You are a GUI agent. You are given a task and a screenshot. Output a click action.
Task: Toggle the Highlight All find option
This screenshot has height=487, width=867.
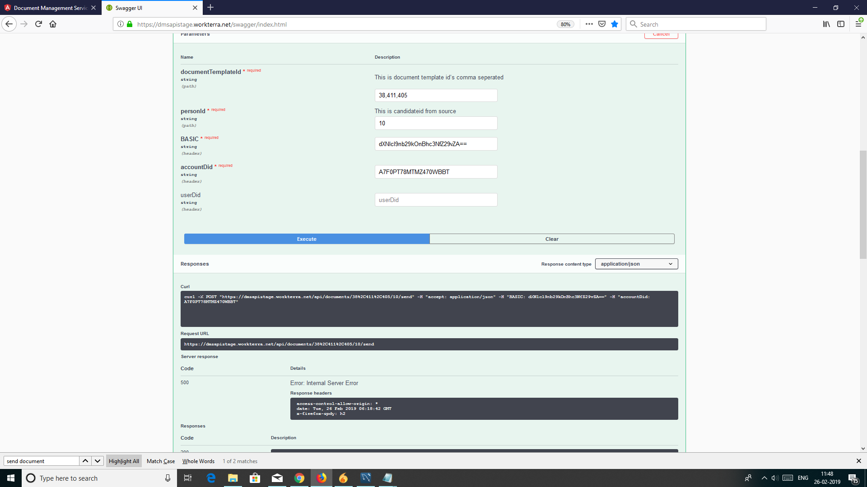pos(124,461)
